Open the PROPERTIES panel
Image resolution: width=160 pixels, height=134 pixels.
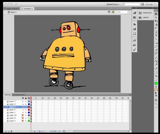[145, 13]
